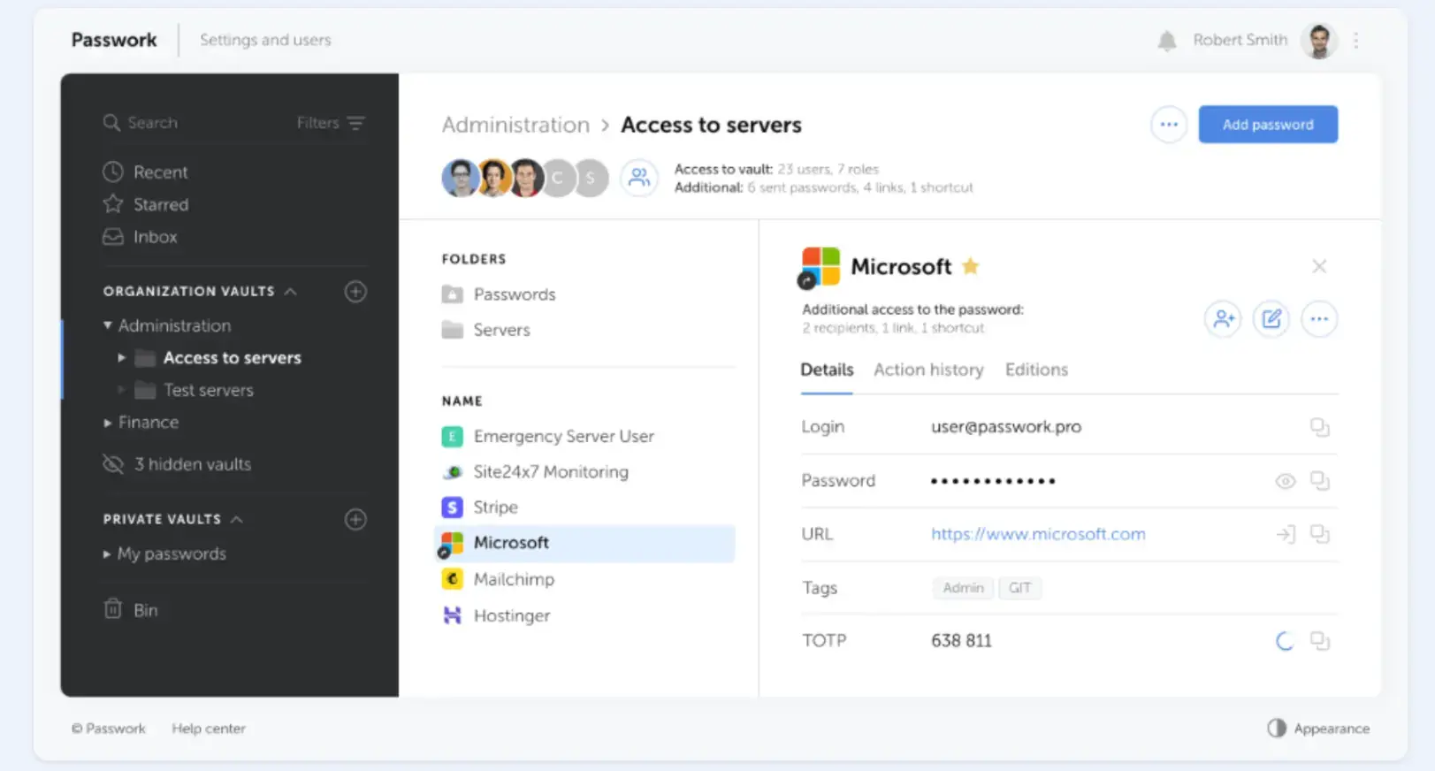Copy the login with its copy icon
The width and height of the screenshot is (1435, 771).
coord(1319,427)
